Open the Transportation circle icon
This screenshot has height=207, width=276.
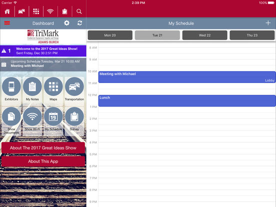point(74,86)
